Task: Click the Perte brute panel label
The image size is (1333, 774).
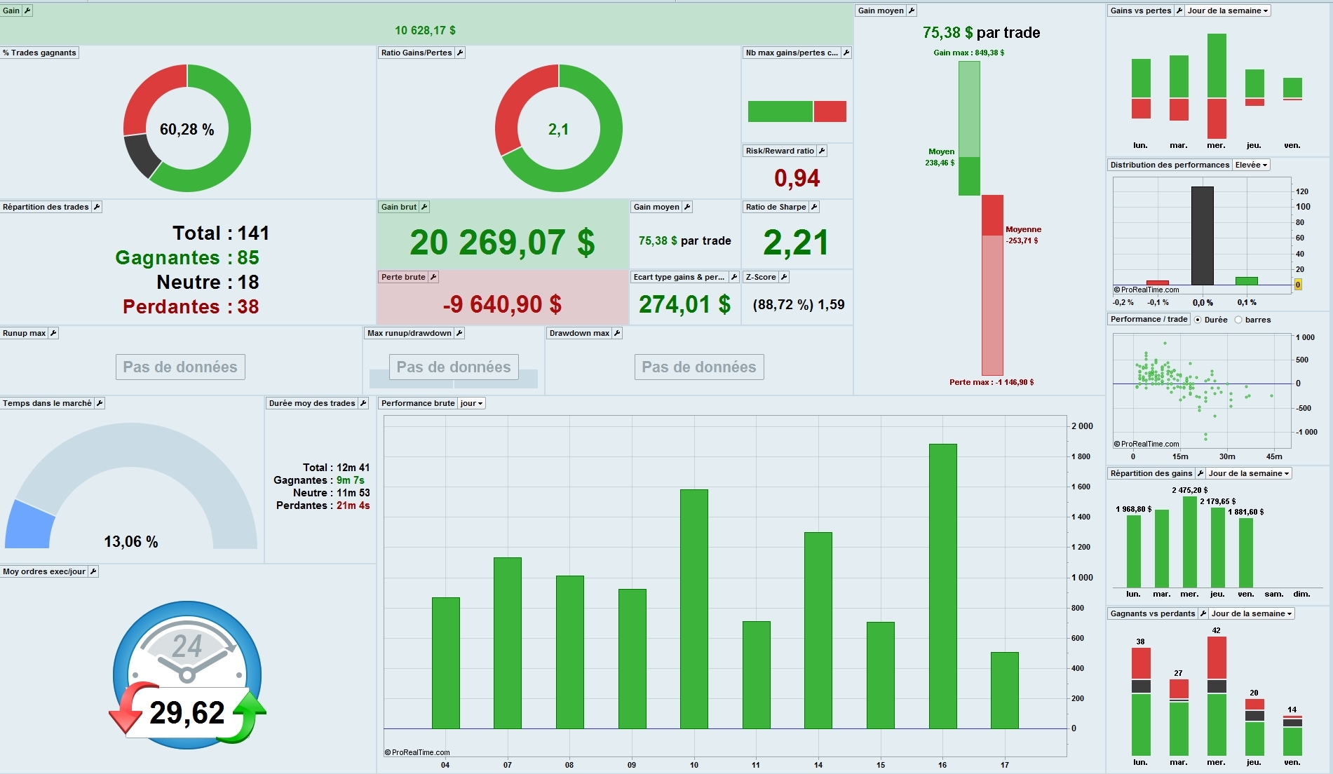Action: 403,277
